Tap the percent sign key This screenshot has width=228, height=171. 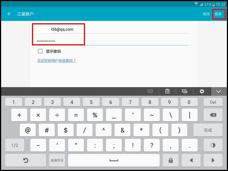click(95, 115)
